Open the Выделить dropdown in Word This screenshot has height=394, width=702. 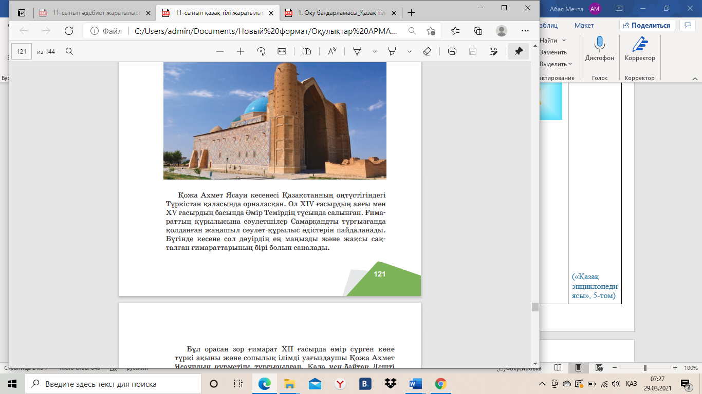556,64
